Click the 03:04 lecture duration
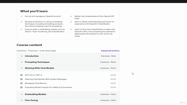 [113, 87]
